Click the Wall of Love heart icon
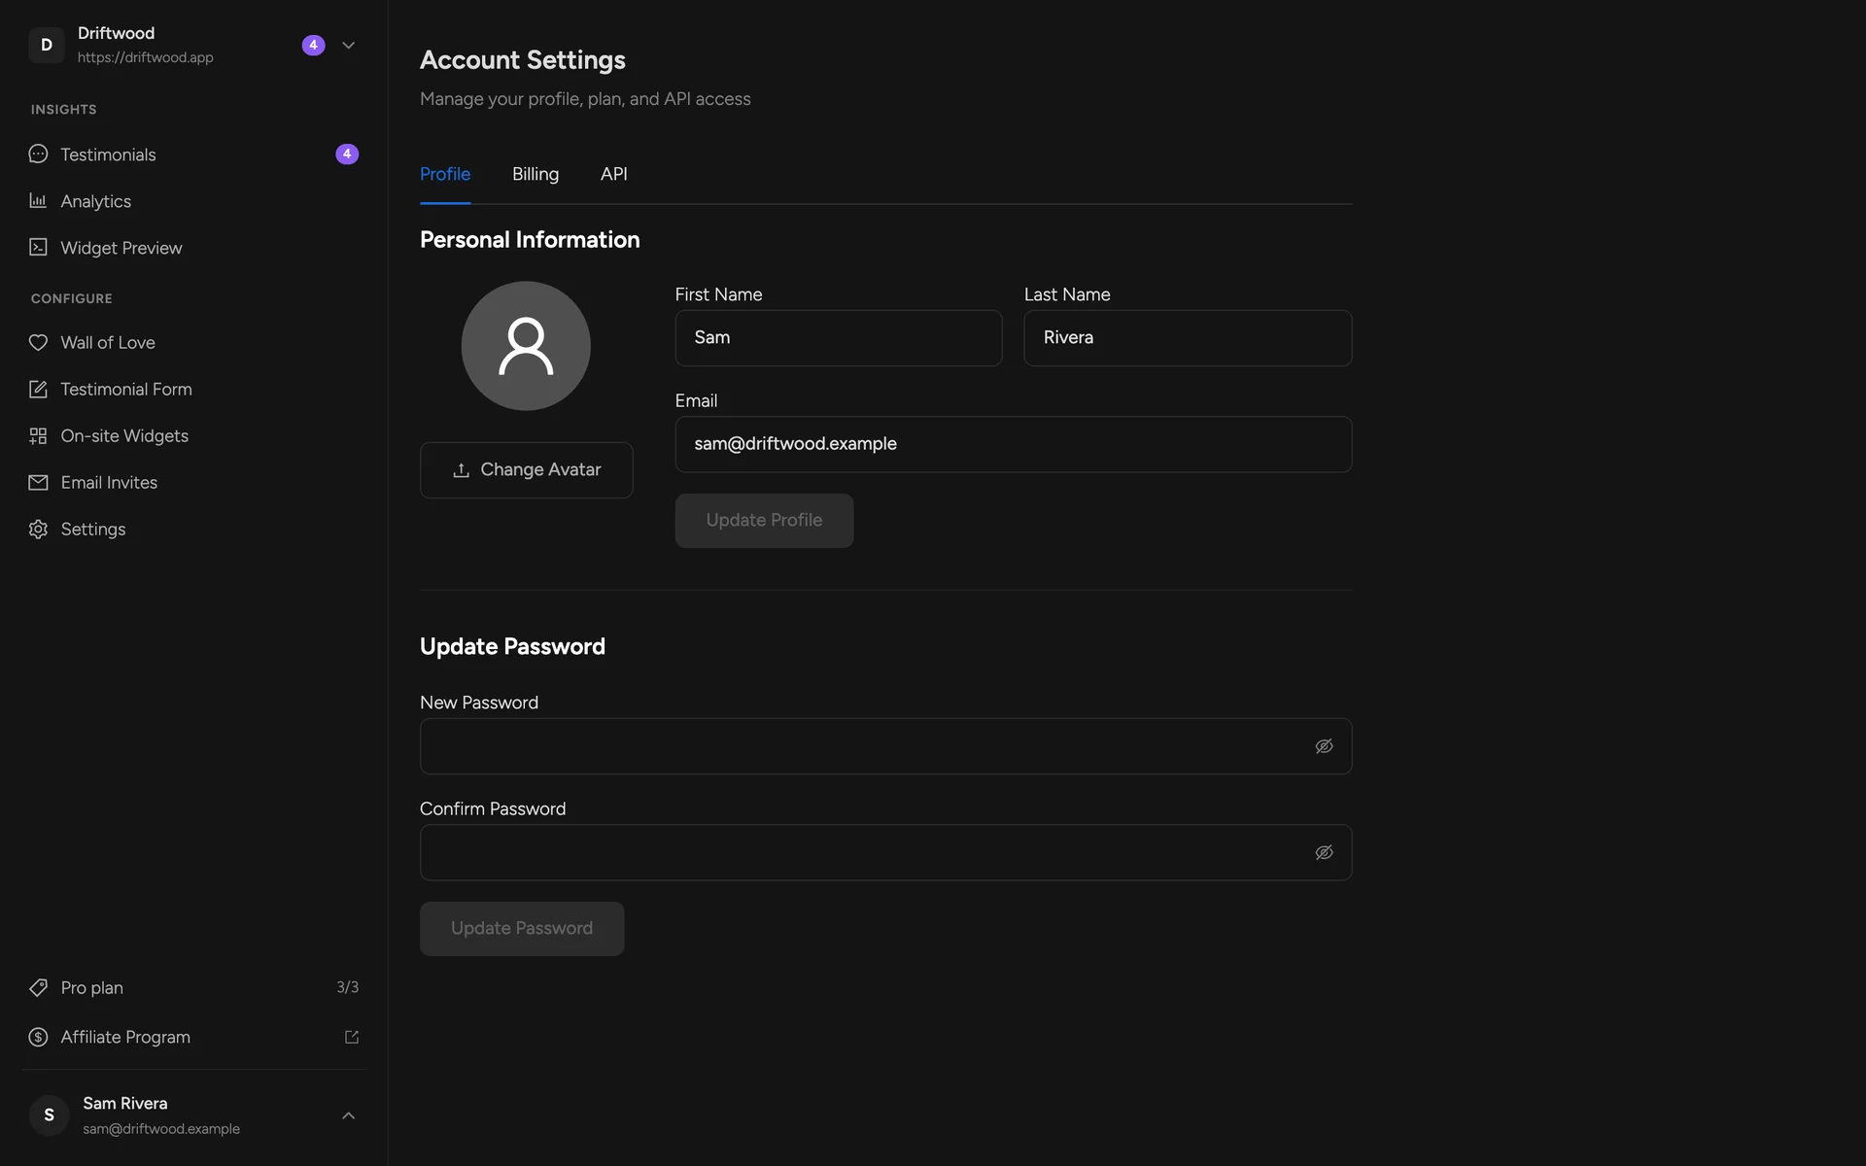 [x=38, y=343]
